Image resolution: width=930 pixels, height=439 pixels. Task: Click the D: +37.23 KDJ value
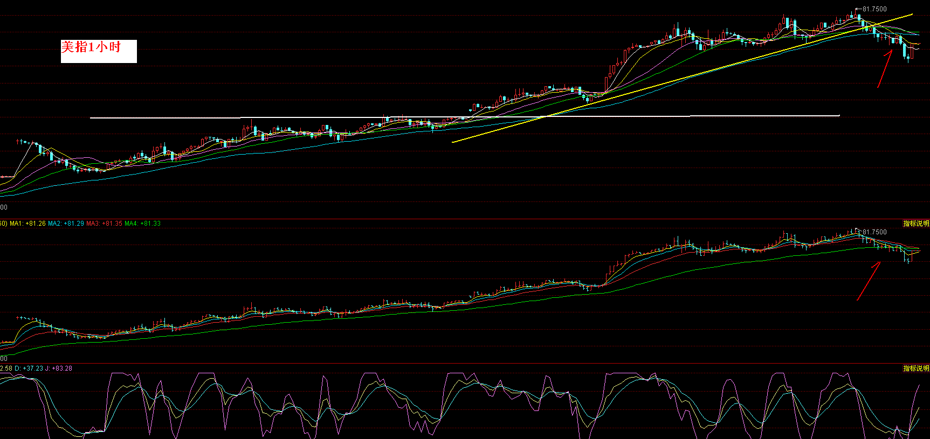(29, 368)
